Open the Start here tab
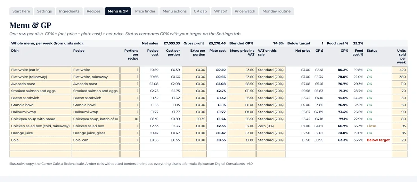Image resolution: width=417 pixels, height=182 pixels. click(21, 11)
